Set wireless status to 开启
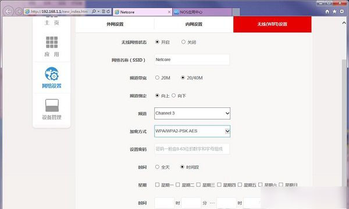Viewport: 349px width, 209px height. 158,42
